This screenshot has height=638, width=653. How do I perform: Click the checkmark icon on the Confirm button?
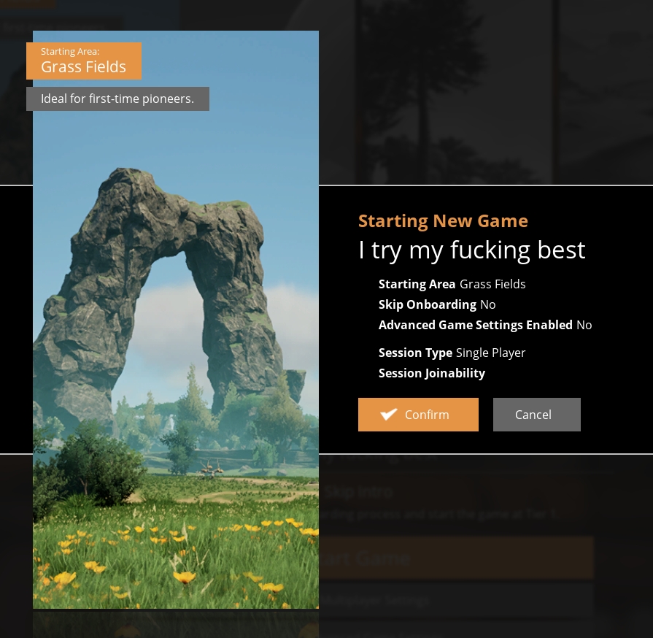(389, 415)
